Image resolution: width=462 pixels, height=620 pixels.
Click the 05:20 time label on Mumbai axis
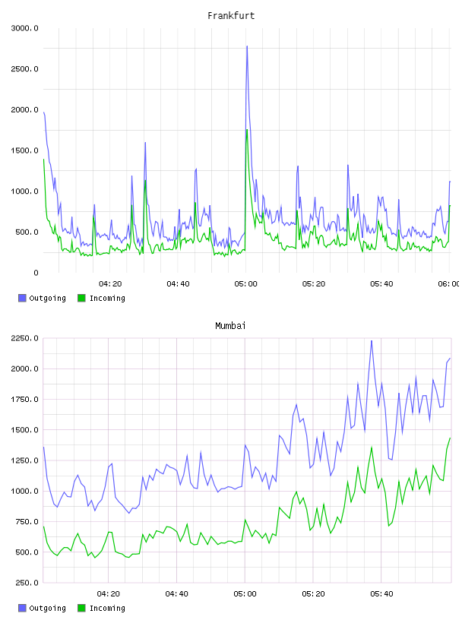pos(313,594)
